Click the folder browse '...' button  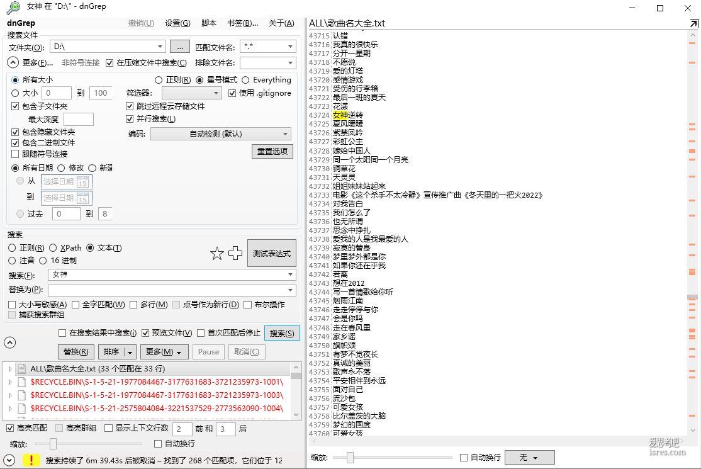pos(180,47)
